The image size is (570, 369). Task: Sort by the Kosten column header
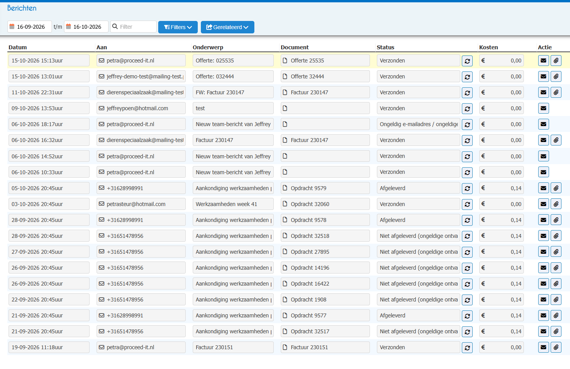pos(489,47)
